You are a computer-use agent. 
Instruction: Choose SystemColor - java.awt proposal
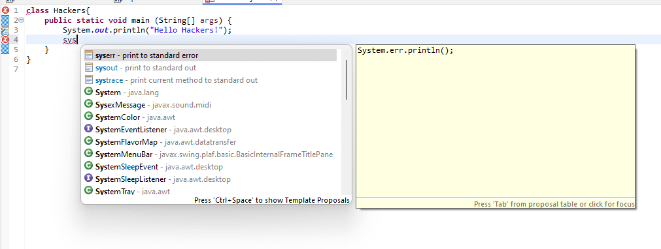click(211, 117)
